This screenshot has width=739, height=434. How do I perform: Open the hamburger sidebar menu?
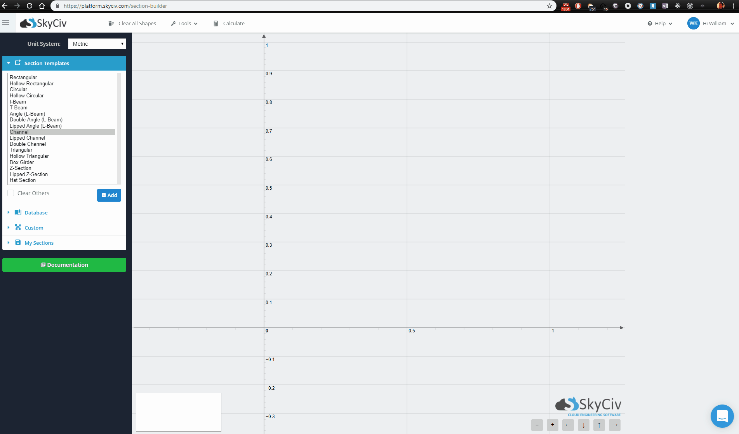pyautogui.click(x=5, y=23)
